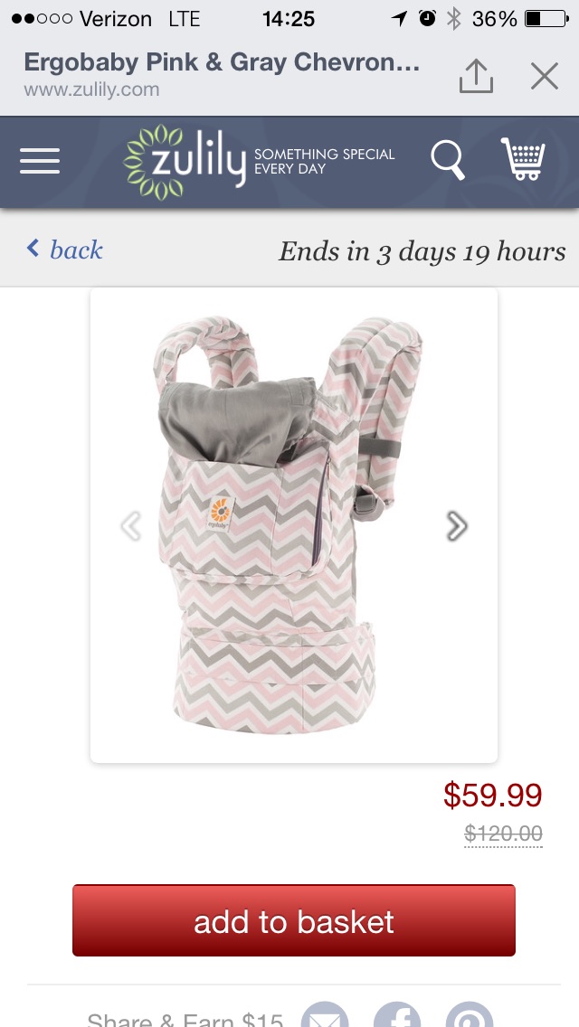The width and height of the screenshot is (579, 1027).
Task: Tap the battery indicator in status bar
Action: (x=546, y=18)
